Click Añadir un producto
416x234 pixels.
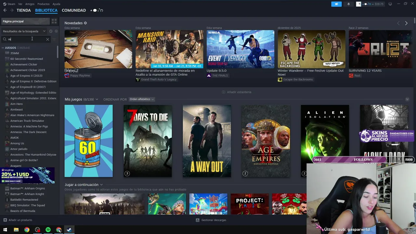pos(20,220)
